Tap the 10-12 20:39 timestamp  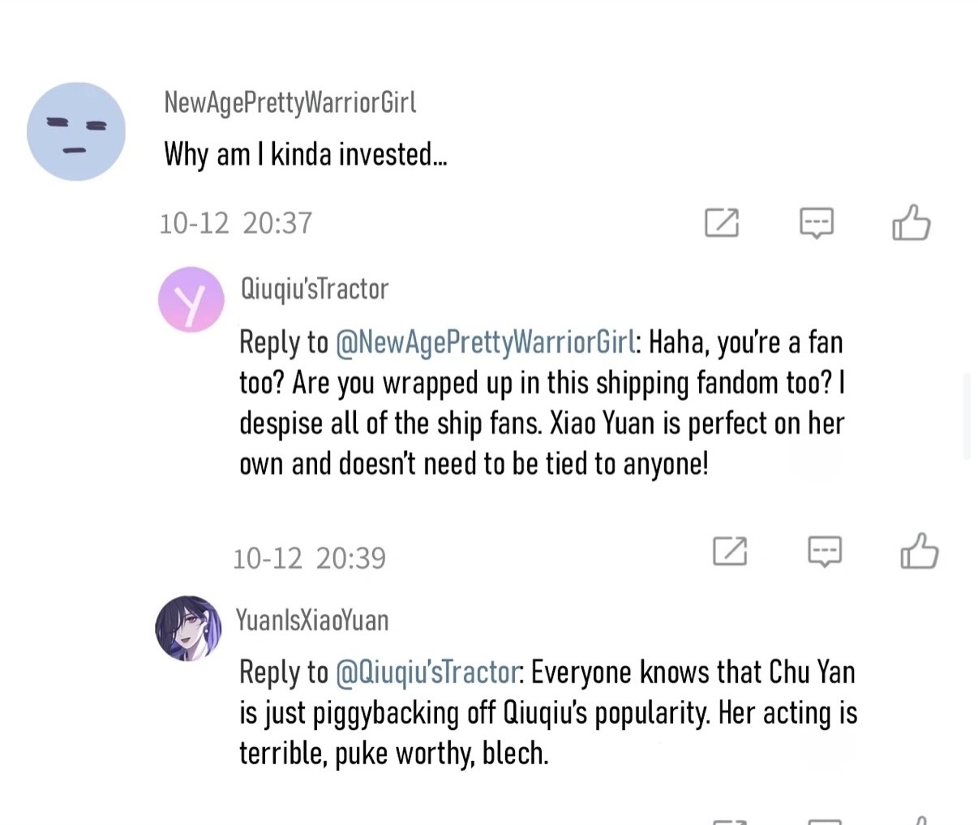pyautogui.click(x=309, y=558)
